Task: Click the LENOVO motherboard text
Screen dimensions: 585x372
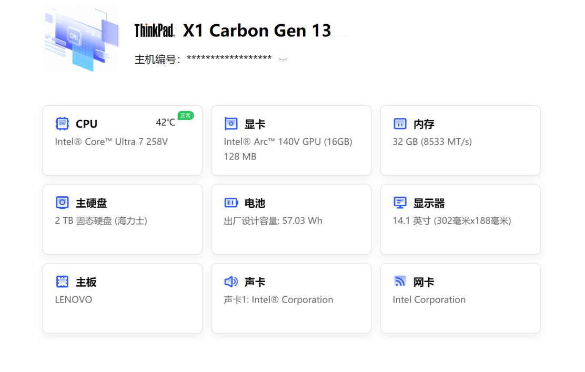Action: click(74, 299)
